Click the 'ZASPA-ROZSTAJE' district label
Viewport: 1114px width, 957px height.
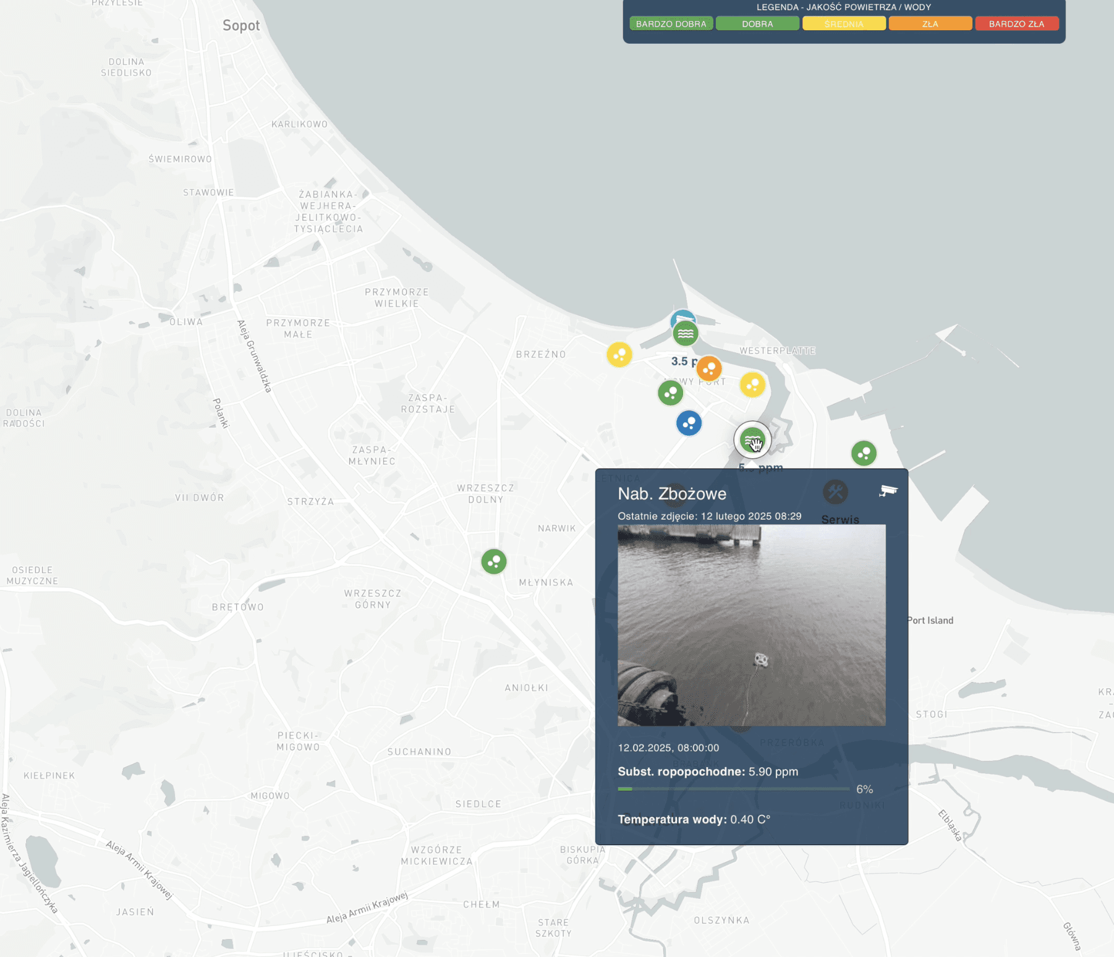click(427, 403)
